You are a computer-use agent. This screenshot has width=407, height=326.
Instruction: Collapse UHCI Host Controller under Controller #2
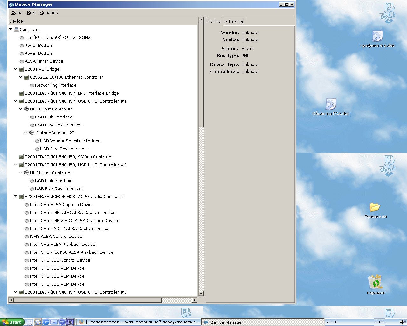click(21, 173)
